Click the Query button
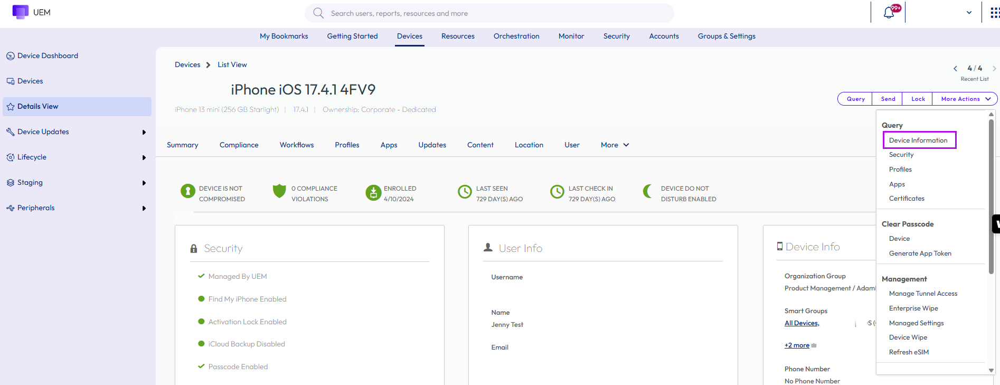This screenshot has width=1000, height=385. 855,99
